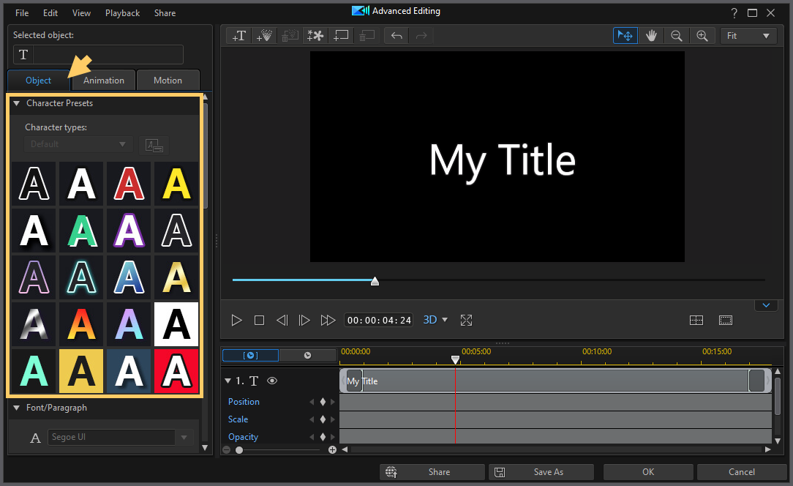Viewport: 793px width, 486px height.
Task: Open the Fit zoom level dropdown
Action: tap(748, 35)
